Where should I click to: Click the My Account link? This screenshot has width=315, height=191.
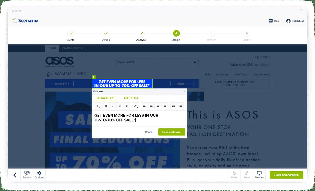[222, 75]
